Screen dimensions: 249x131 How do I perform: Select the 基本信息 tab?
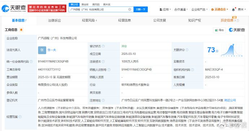click(x=19, y=20)
